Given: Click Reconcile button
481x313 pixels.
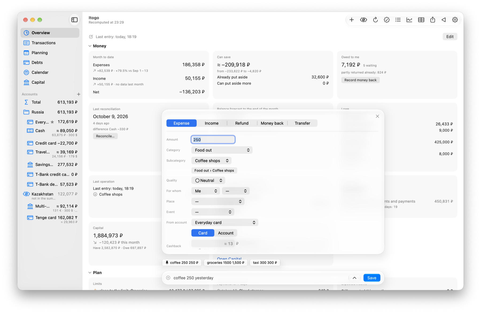Looking at the screenshot, I should point(105,136).
